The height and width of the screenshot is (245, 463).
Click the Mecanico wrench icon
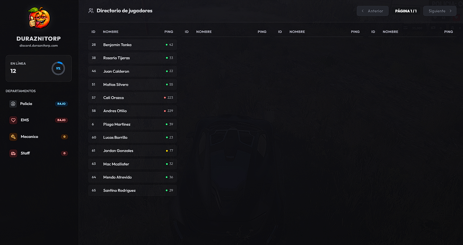13,137
